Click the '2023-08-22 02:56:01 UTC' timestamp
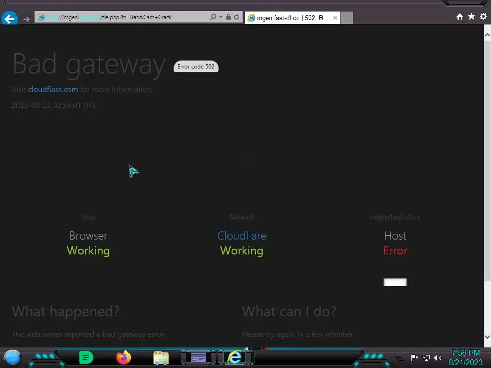Viewport: 491px width, 368px height. pyautogui.click(x=55, y=105)
